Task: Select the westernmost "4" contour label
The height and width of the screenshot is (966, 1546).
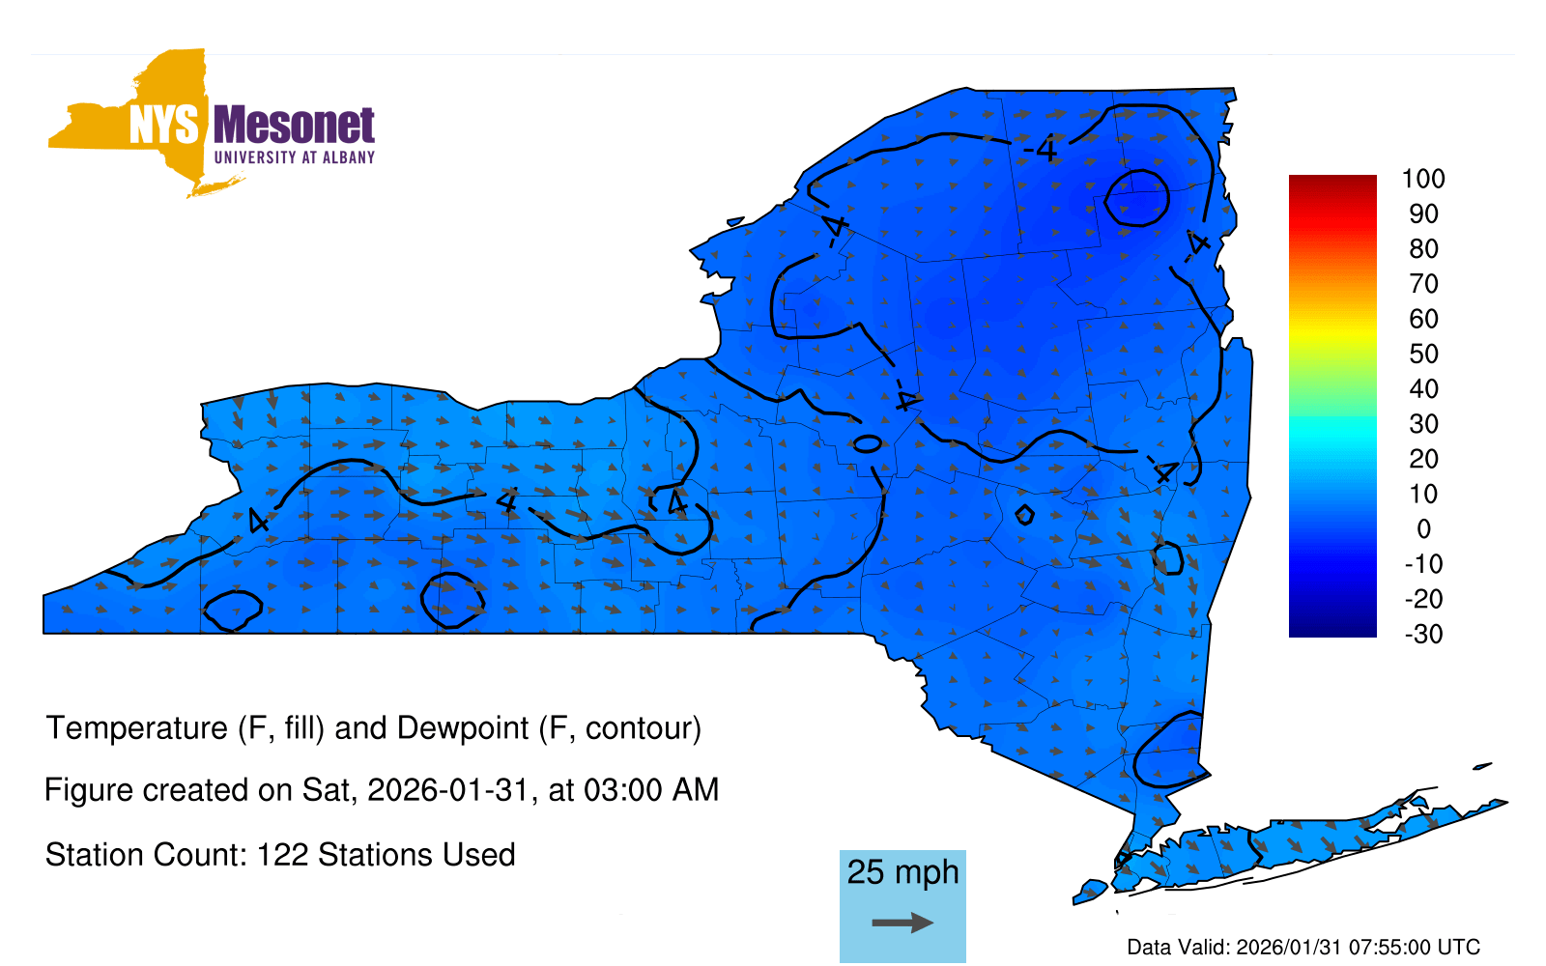Action: (258, 521)
